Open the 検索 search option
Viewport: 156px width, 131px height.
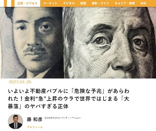click(143, 3)
